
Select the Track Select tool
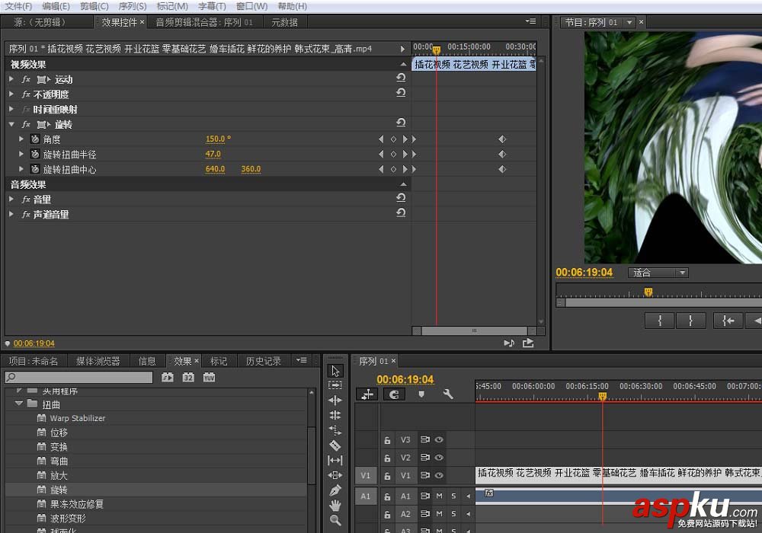335,385
